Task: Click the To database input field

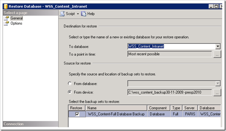Action: pyautogui.click(x=172, y=46)
